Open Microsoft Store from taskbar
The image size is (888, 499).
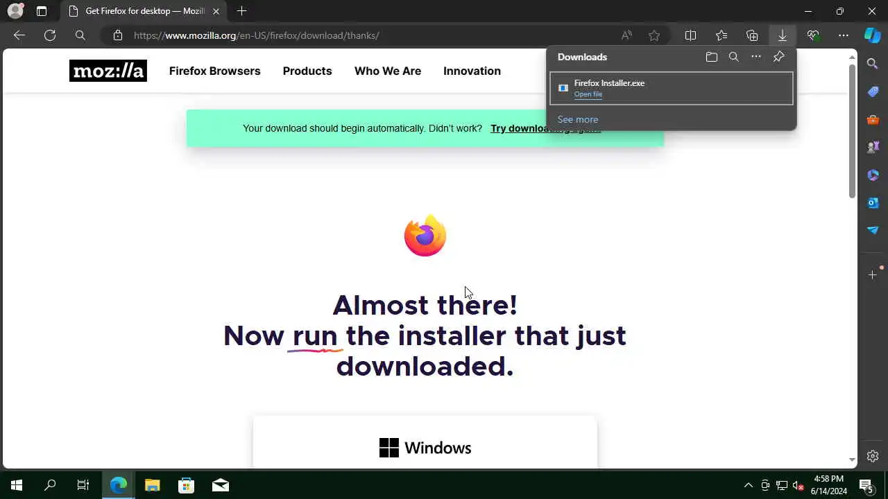pyautogui.click(x=187, y=485)
